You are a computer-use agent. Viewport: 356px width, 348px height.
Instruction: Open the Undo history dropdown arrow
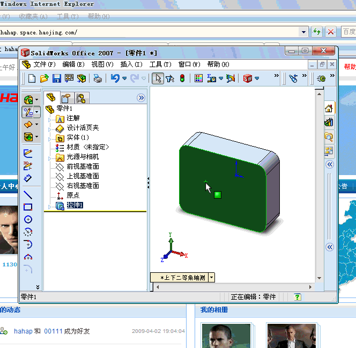pyautogui.click(x=124, y=78)
